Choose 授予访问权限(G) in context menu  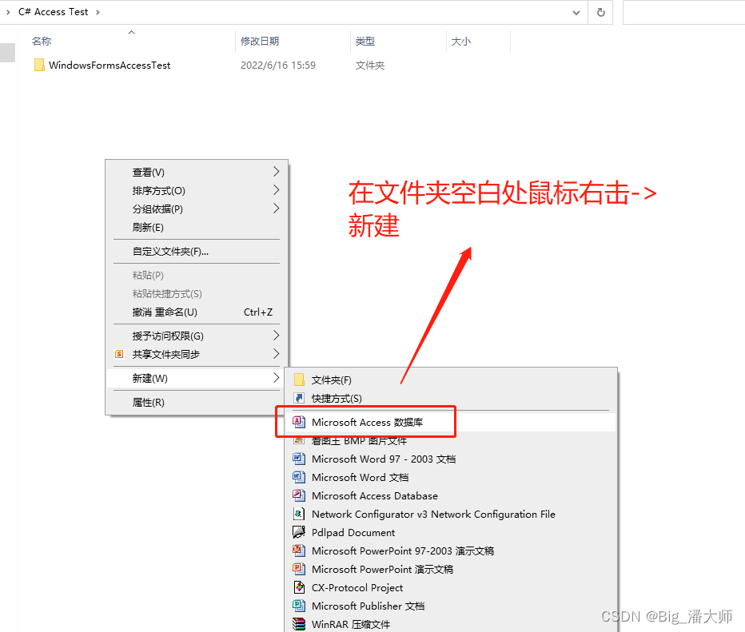[196, 336]
